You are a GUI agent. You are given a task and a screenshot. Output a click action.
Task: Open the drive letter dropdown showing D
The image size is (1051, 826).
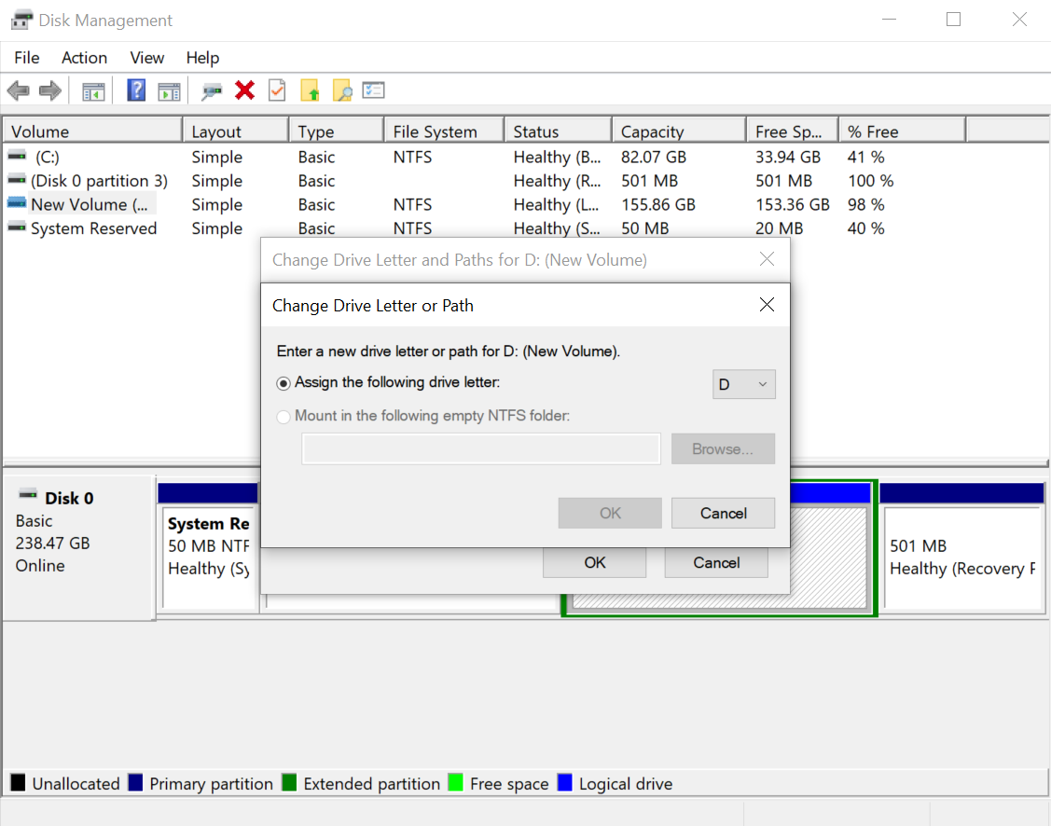743,384
